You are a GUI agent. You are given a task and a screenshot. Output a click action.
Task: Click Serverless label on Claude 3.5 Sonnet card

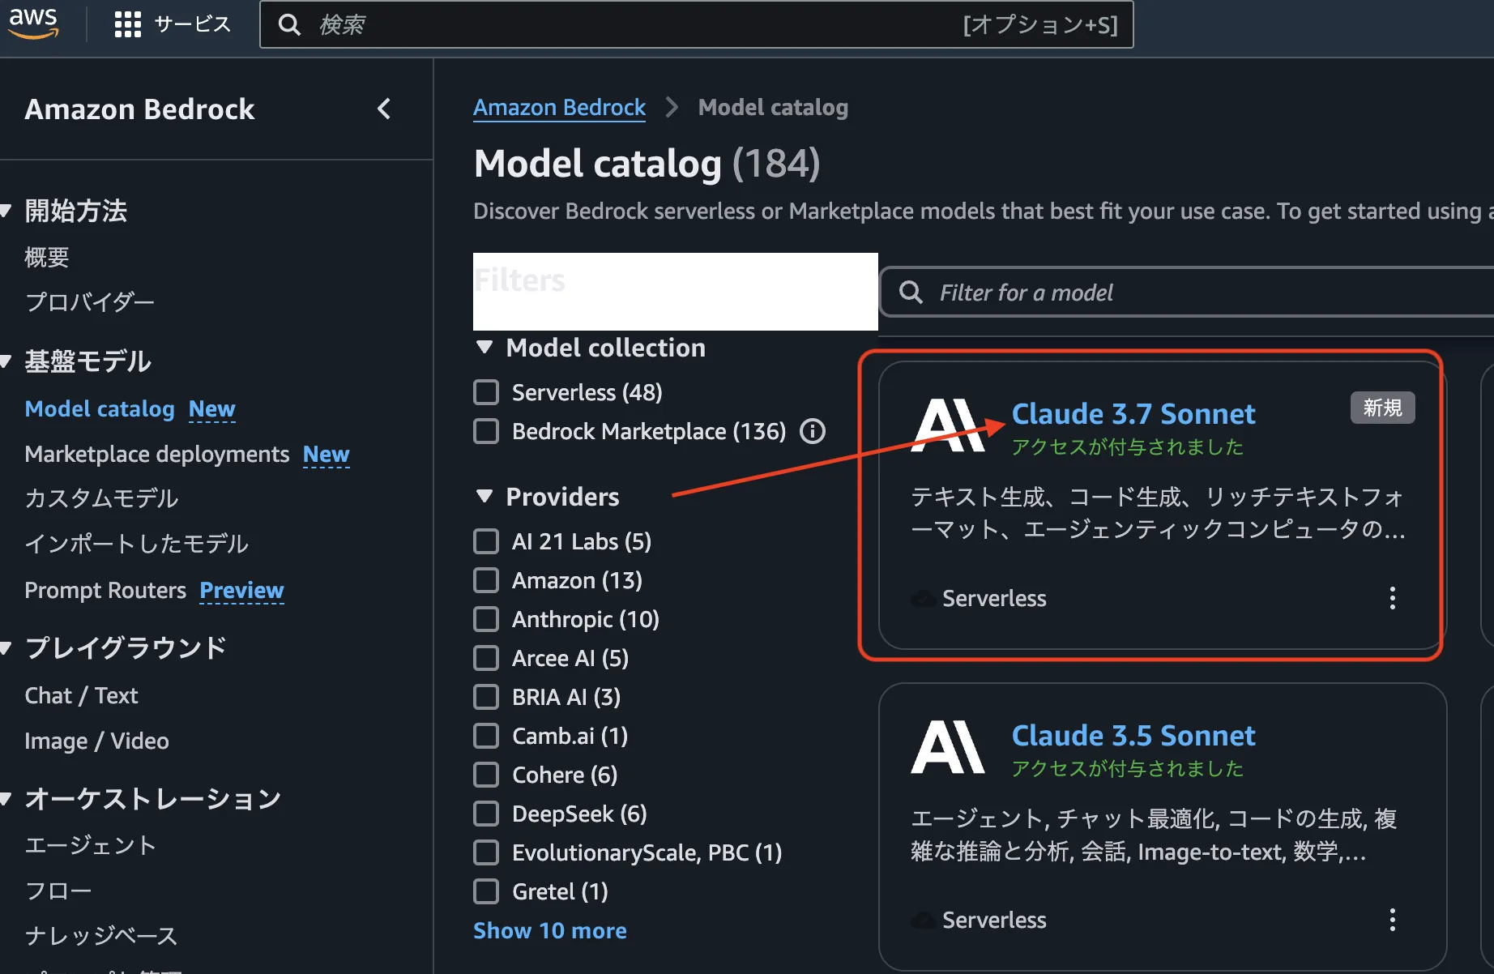[994, 920]
